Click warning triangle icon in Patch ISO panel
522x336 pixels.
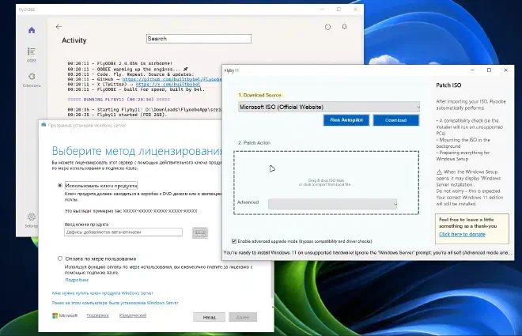[439, 172]
